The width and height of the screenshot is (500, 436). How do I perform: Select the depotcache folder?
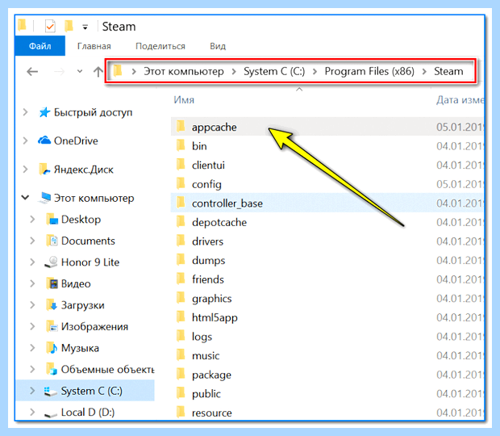point(219,223)
